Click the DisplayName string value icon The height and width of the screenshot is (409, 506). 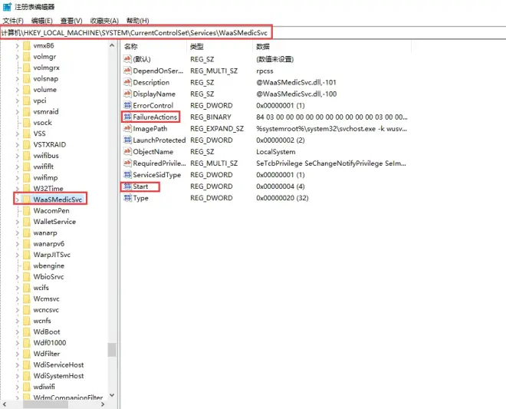point(127,94)
